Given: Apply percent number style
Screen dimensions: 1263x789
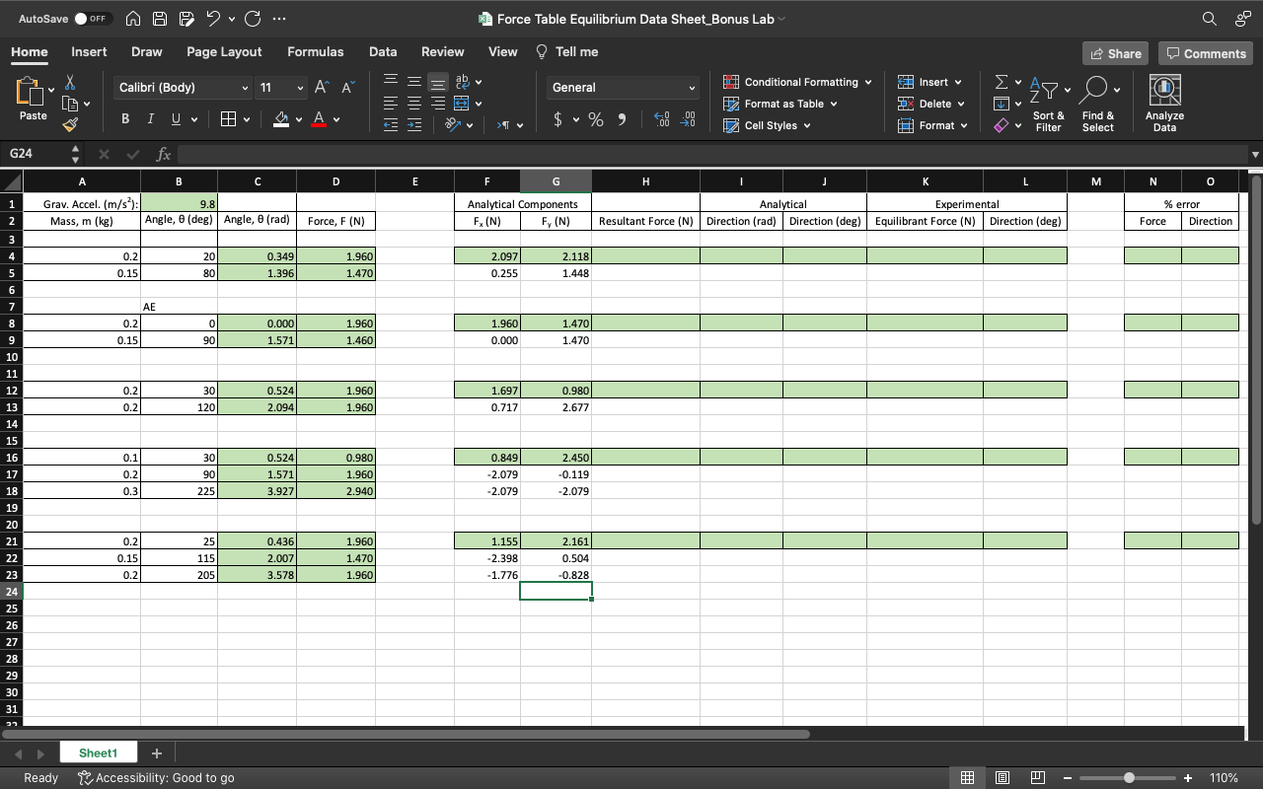Looking at the screenshot, I should tap(595, 119).
